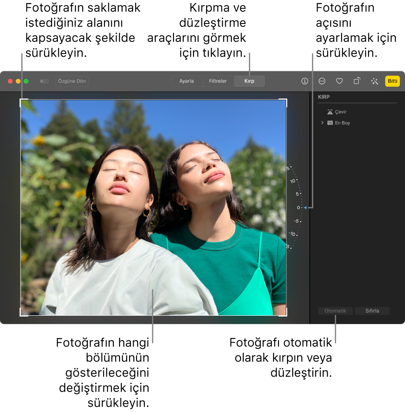
Task: Activate the Filtreler view
Action: 218,81
